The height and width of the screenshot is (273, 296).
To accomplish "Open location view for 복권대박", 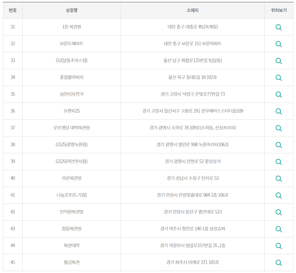I will 279,246.
